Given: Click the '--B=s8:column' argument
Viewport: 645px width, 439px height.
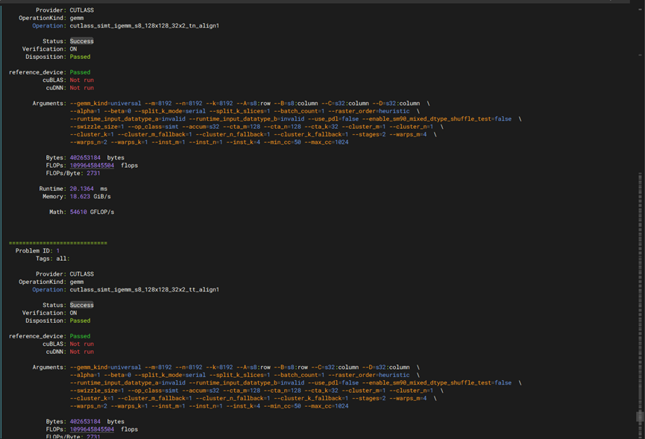Looking at the screenshot, I should tap(298, 103).
